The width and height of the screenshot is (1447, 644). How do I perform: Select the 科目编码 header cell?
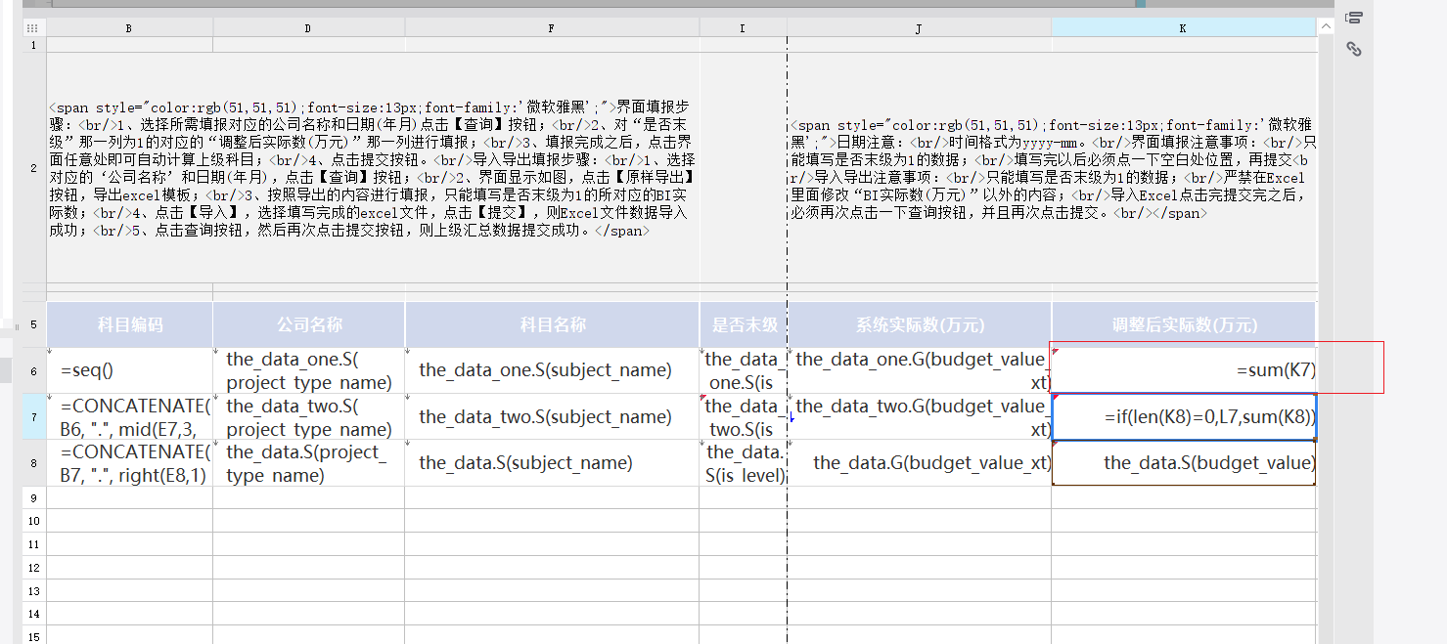pyautogui.click(x=129, y=325)
